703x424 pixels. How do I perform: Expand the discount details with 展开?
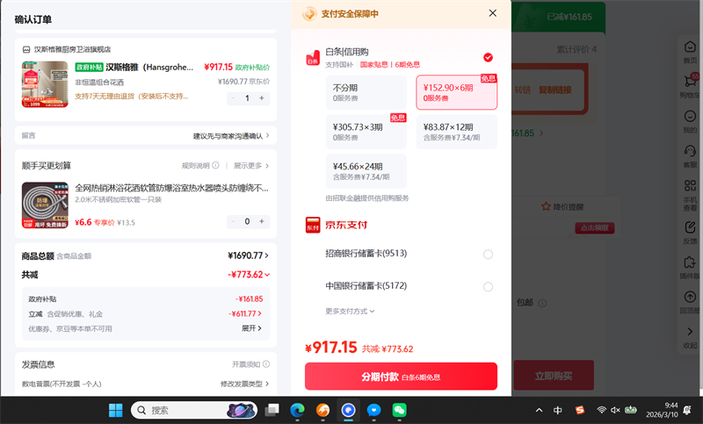[251, 328]
